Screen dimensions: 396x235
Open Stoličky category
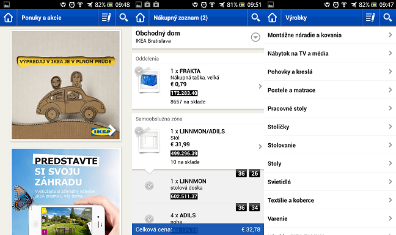pyautogui.click(x=330, y=127)
